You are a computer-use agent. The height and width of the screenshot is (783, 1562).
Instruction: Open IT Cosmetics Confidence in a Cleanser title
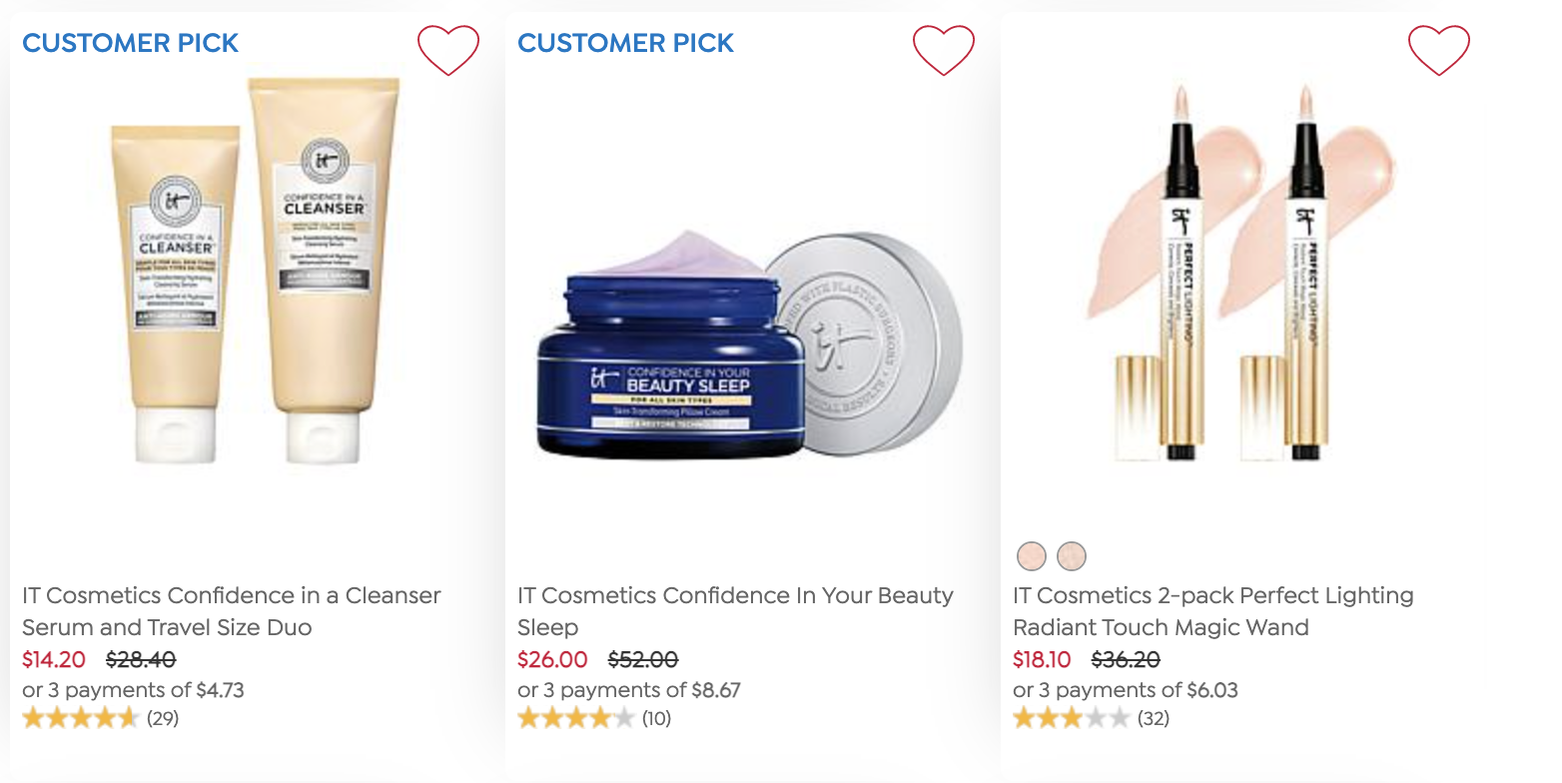pyautogui.click(x=232, y=611)
